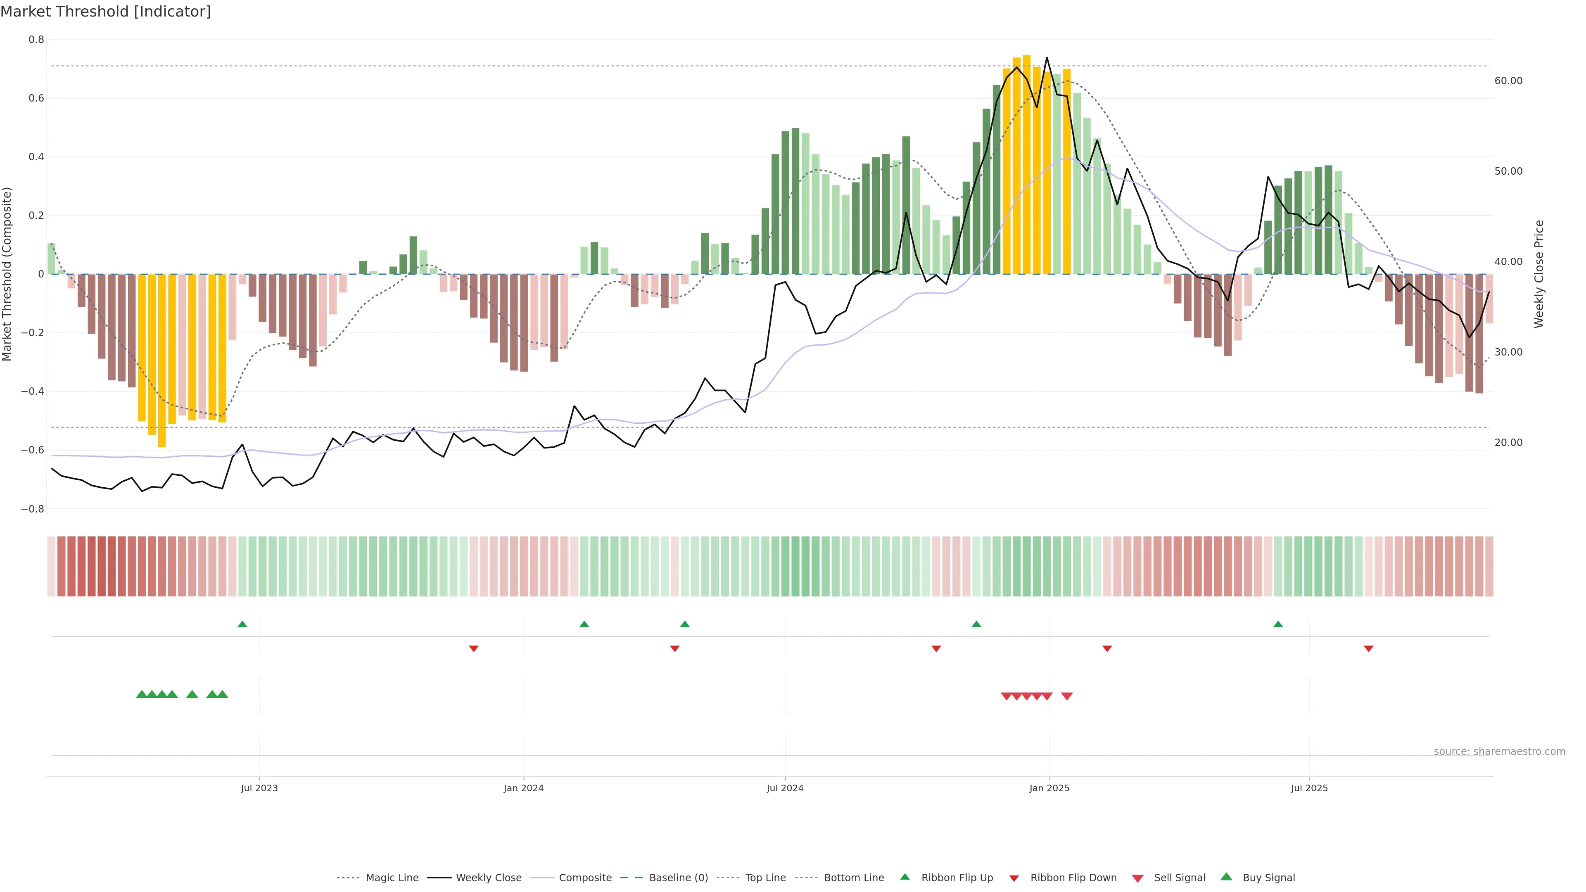Toggle the Composite legend entry

click(x=585, y=878)
